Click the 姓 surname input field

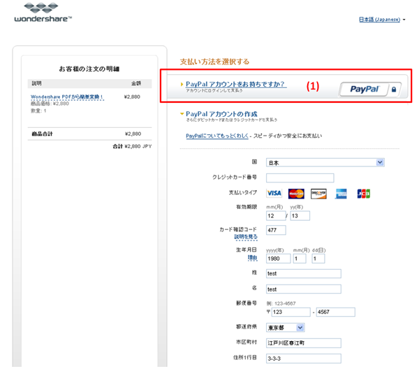(304, 273)
